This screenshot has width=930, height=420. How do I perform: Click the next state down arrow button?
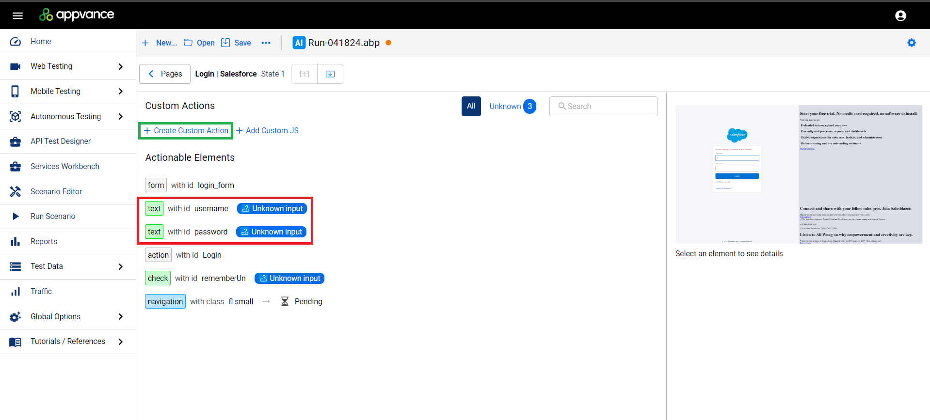(330, 74)
